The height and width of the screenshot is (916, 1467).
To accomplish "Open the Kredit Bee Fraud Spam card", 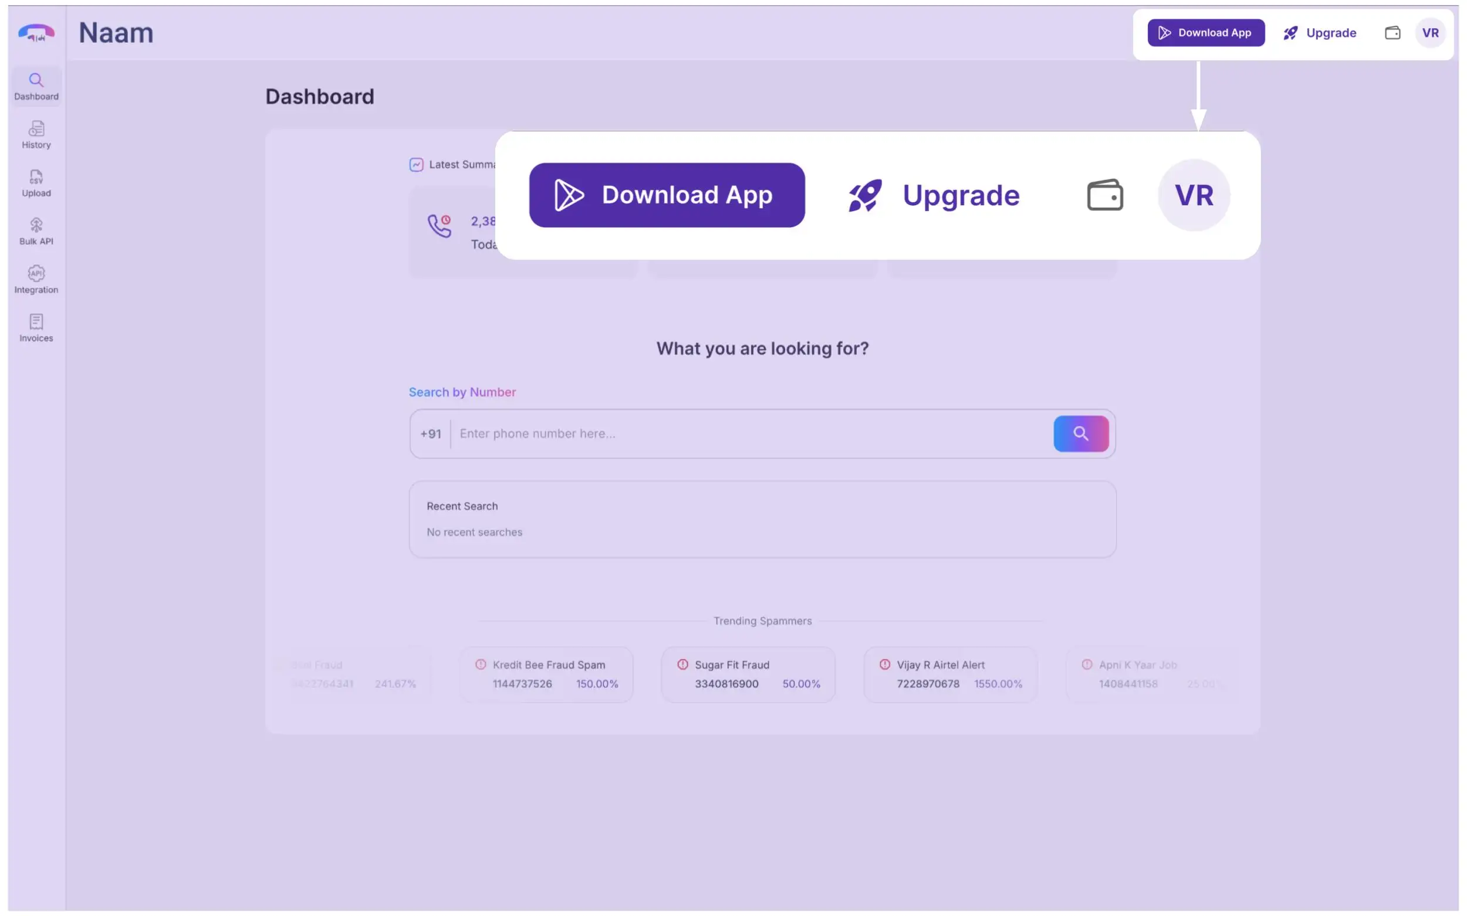I will click(546, 674).
